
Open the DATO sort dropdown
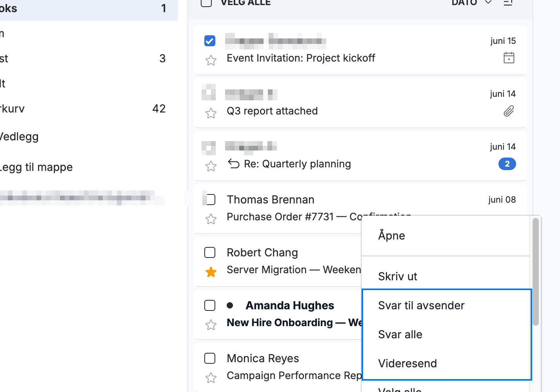(x=471, y=2)
